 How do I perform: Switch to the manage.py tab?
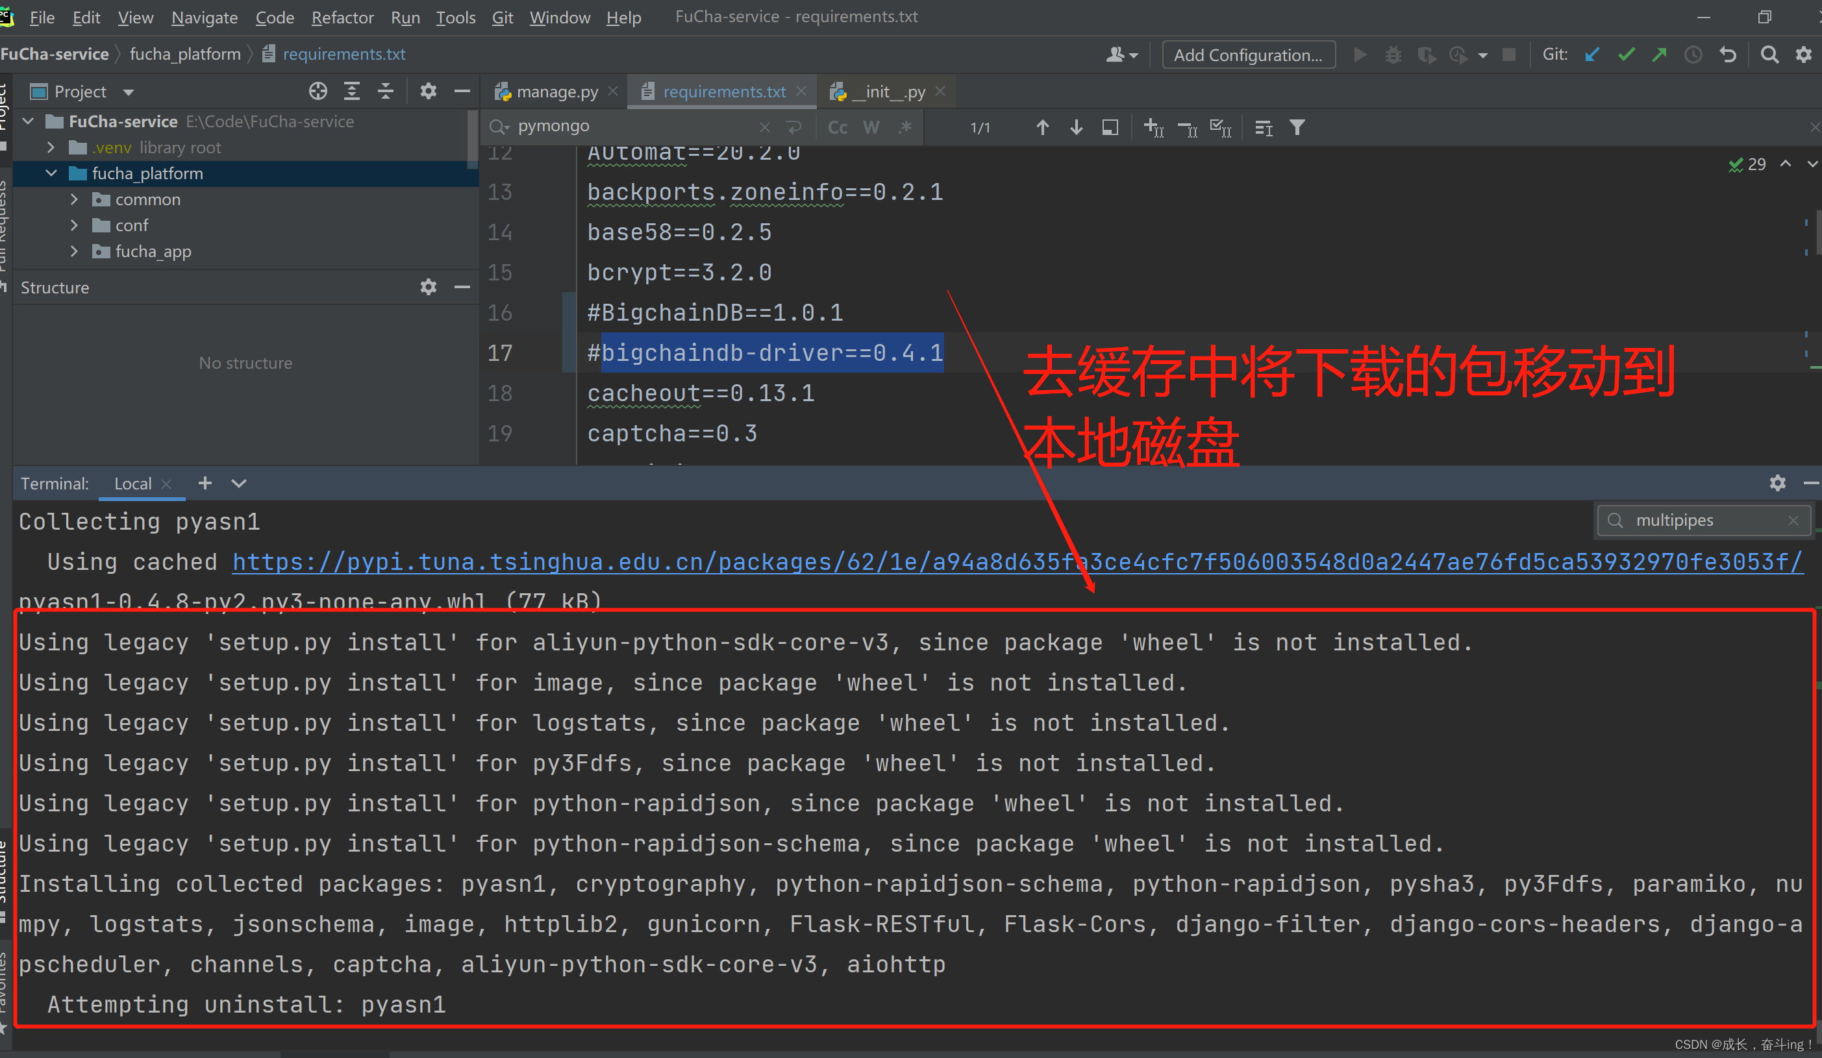coord(556,92)
